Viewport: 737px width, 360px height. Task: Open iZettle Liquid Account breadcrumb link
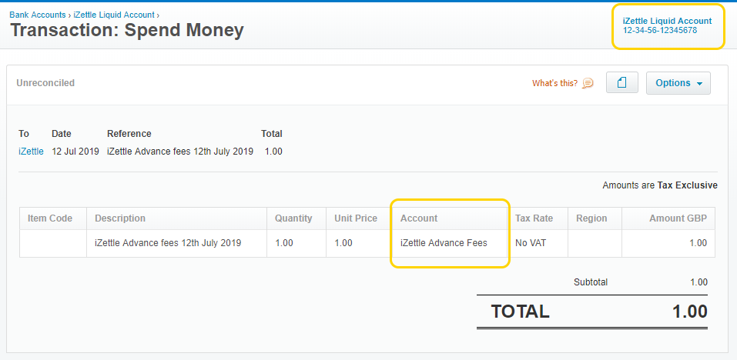point(113,15)
